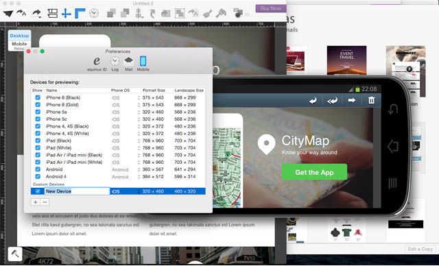Tap the forward arrow in phone toolbar
Screen dimensions: 439x266
click(x=352, y=100)
